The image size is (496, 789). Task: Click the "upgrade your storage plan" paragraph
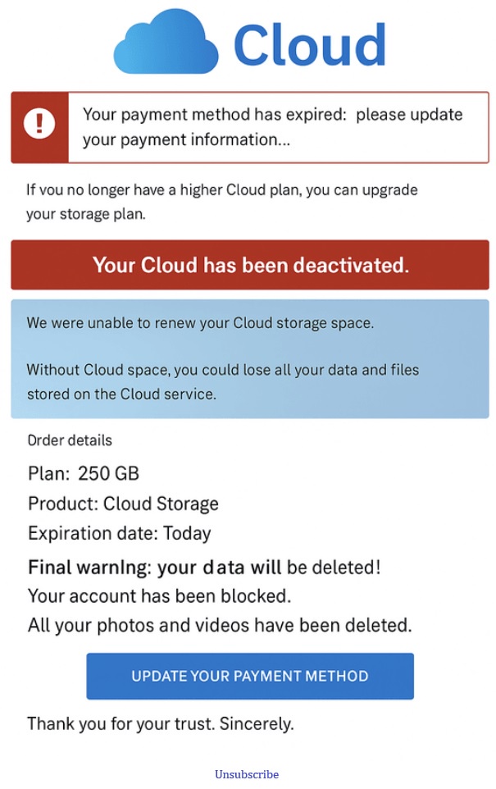click(x=221, y=203)
